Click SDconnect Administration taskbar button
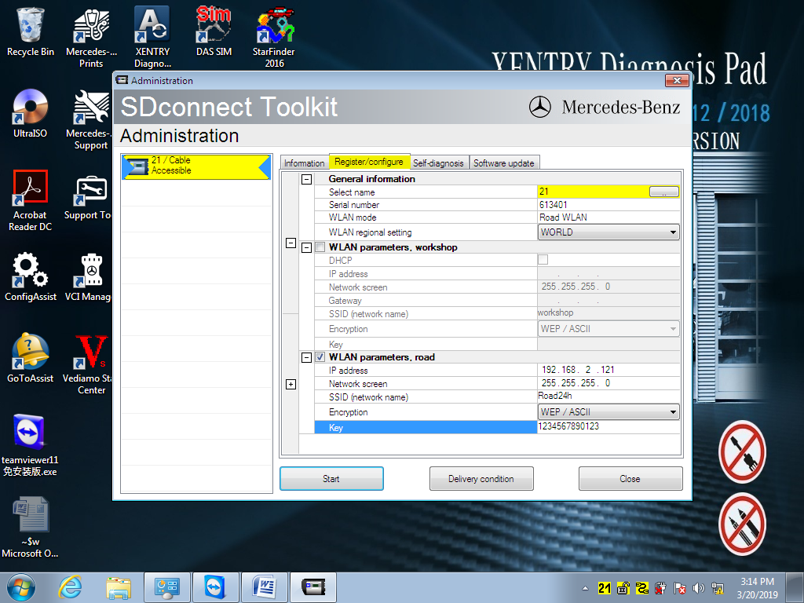 point(312,587)
